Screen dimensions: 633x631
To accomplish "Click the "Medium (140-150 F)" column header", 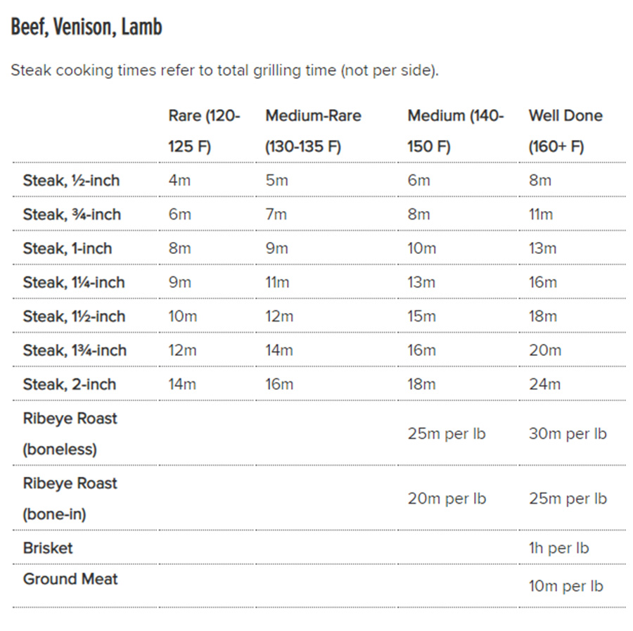I will tap(455, 131).
